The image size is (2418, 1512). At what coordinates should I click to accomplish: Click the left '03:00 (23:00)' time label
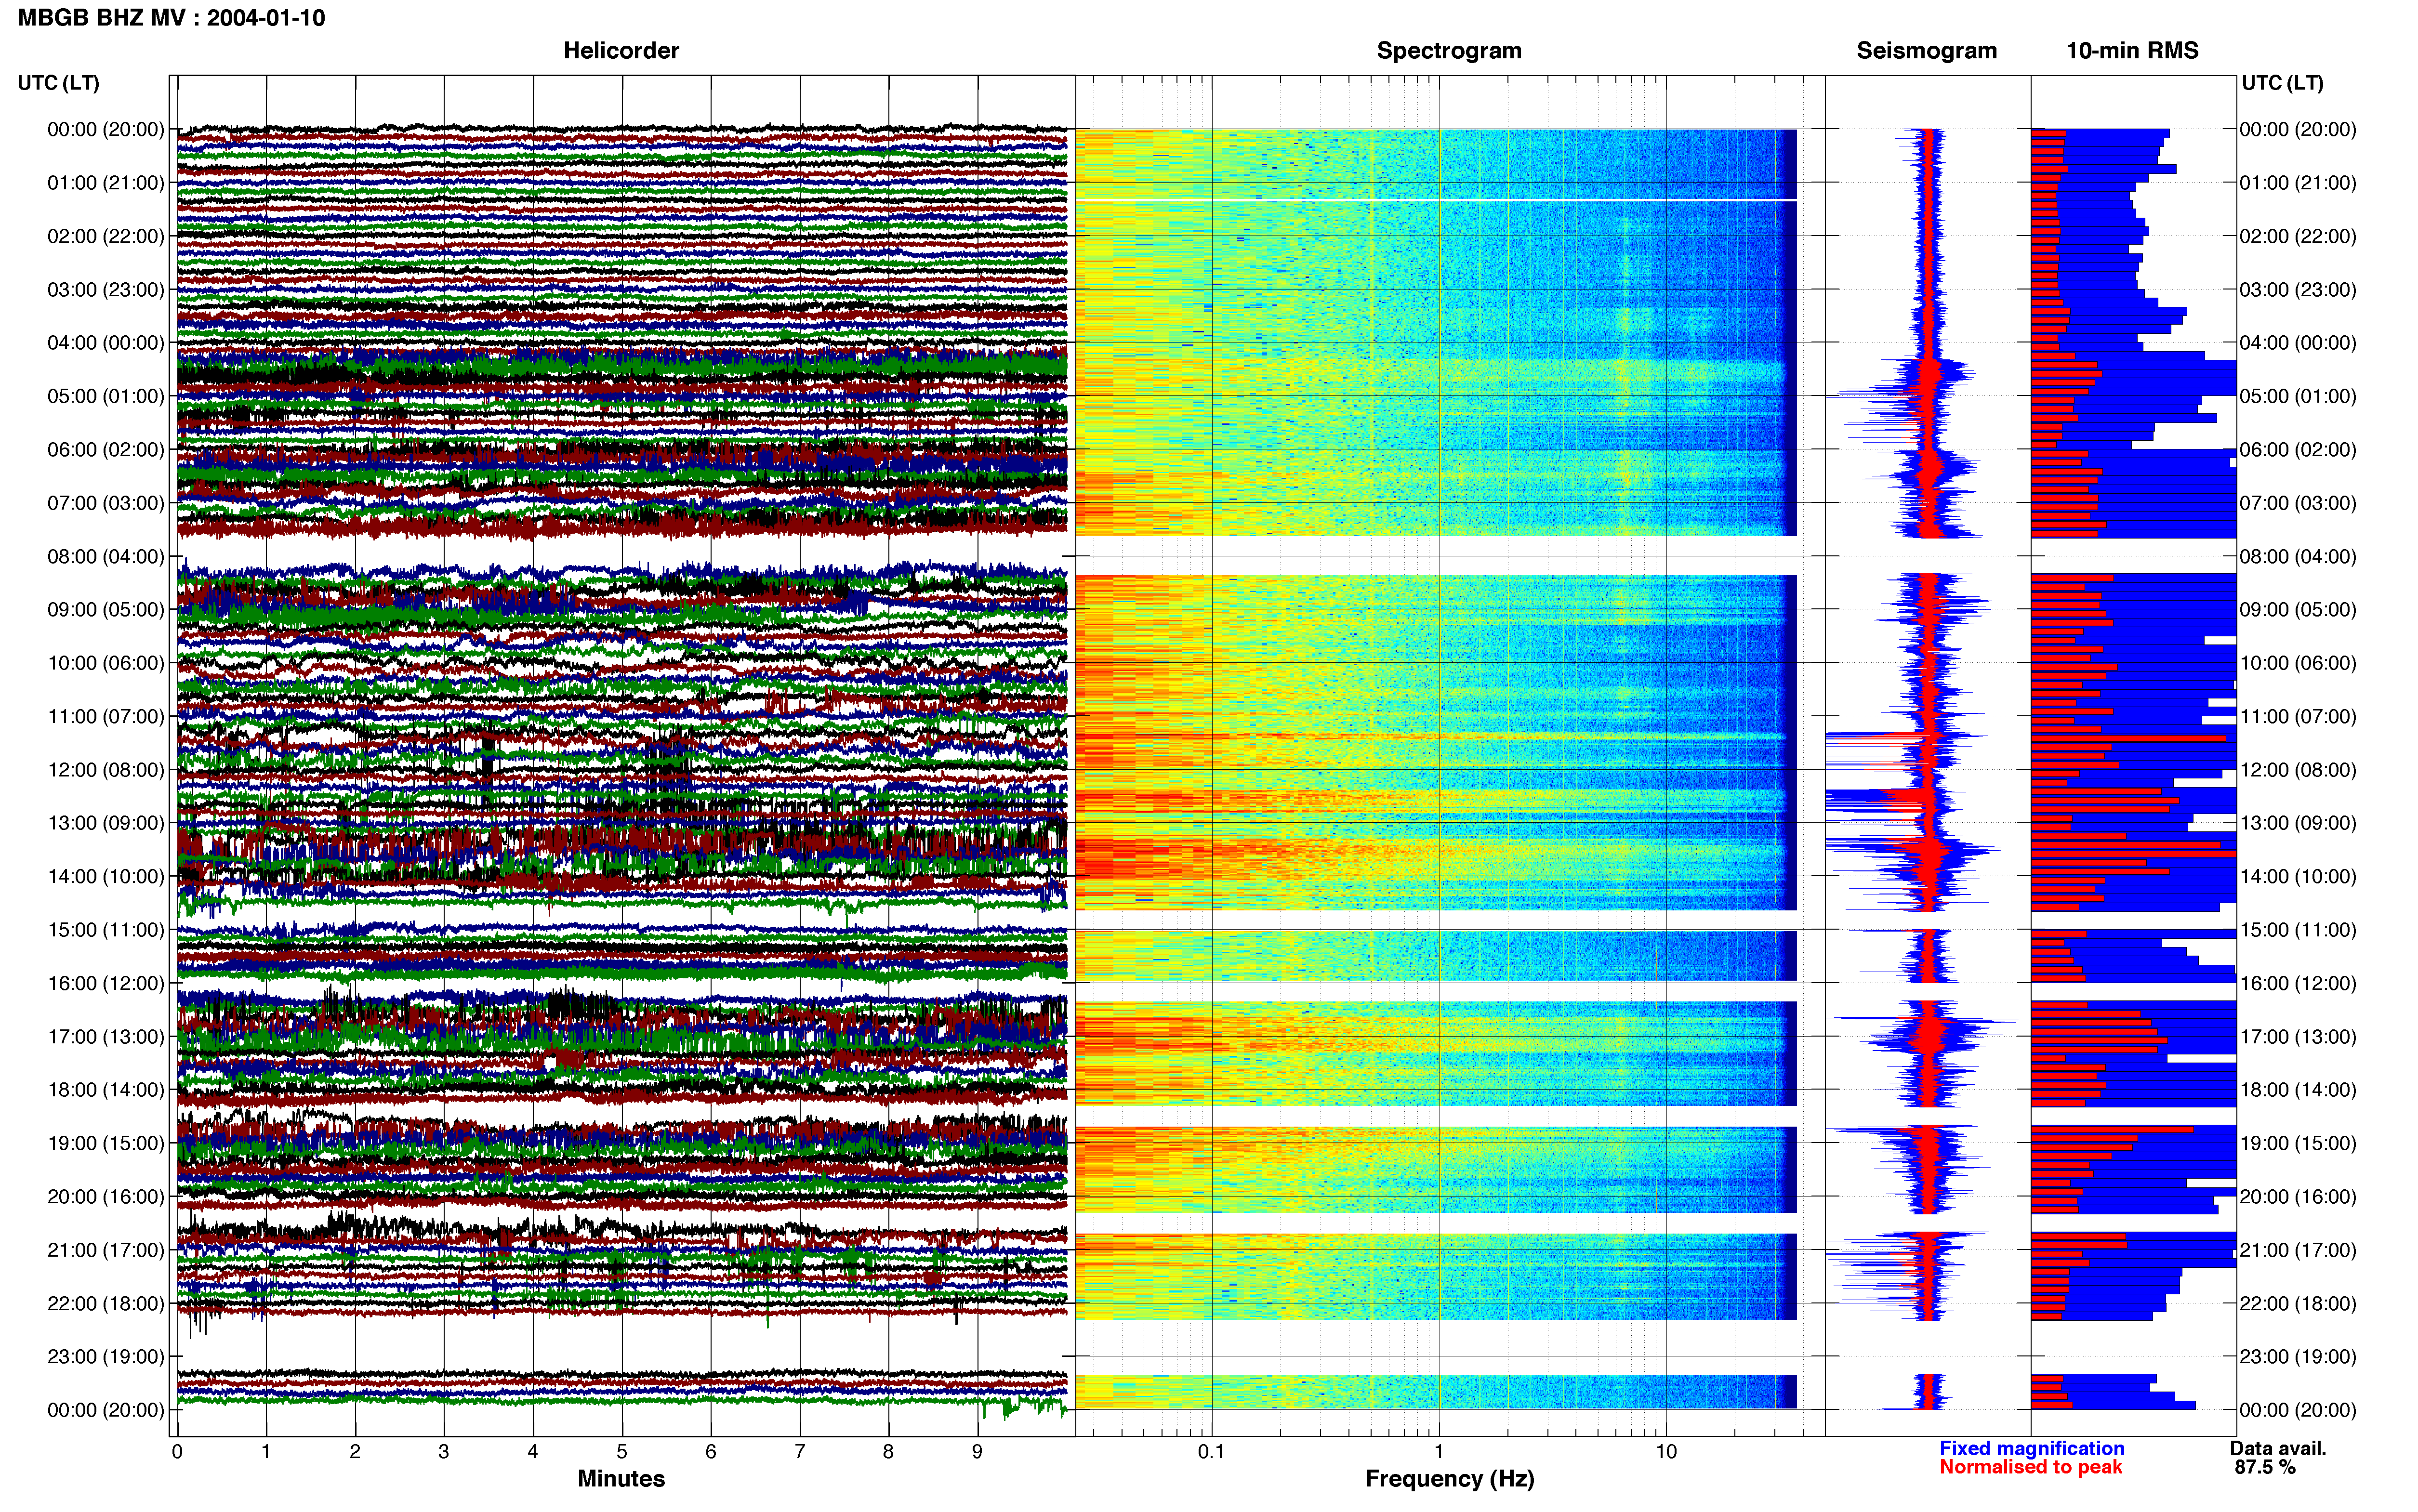[106, 289]
